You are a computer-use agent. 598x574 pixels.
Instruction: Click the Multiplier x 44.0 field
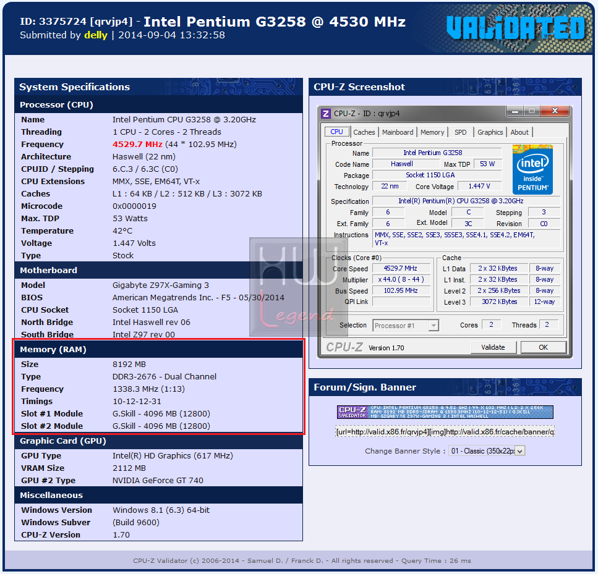click(401, 279)
